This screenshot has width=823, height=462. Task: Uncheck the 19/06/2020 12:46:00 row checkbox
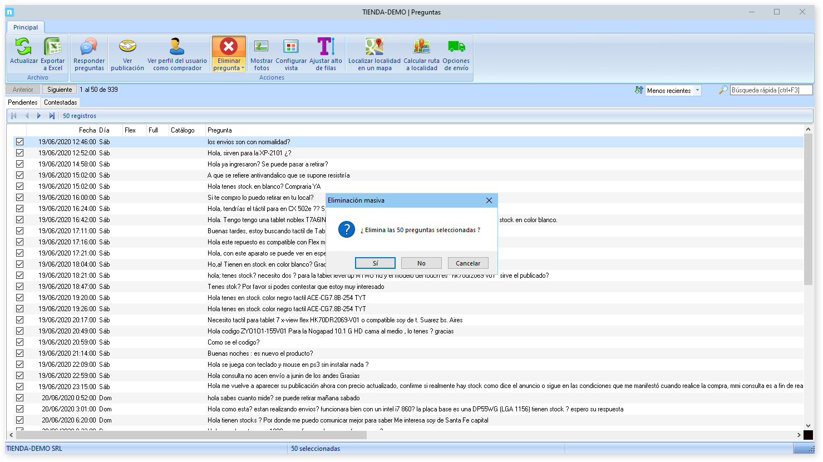20,142
